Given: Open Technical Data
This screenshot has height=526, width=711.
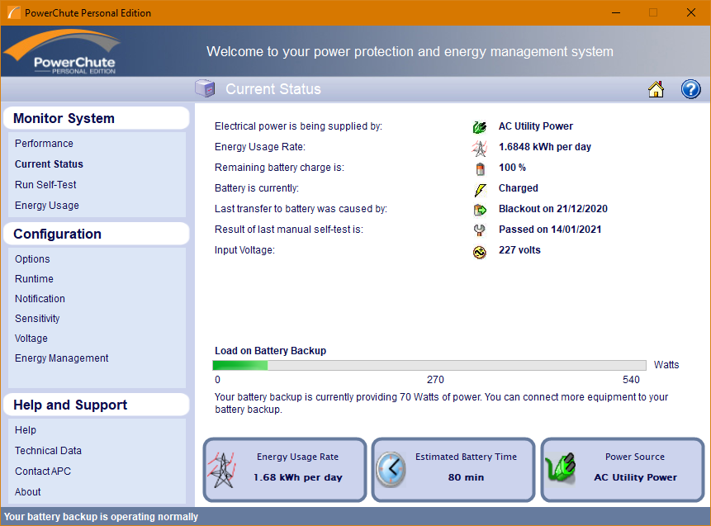Looking at the screenshot, I should point(48,451).
